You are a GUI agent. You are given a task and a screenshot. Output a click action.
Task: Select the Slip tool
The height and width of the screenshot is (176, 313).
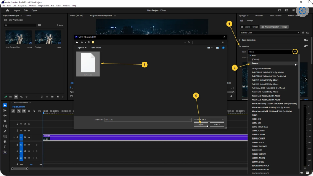5,126
